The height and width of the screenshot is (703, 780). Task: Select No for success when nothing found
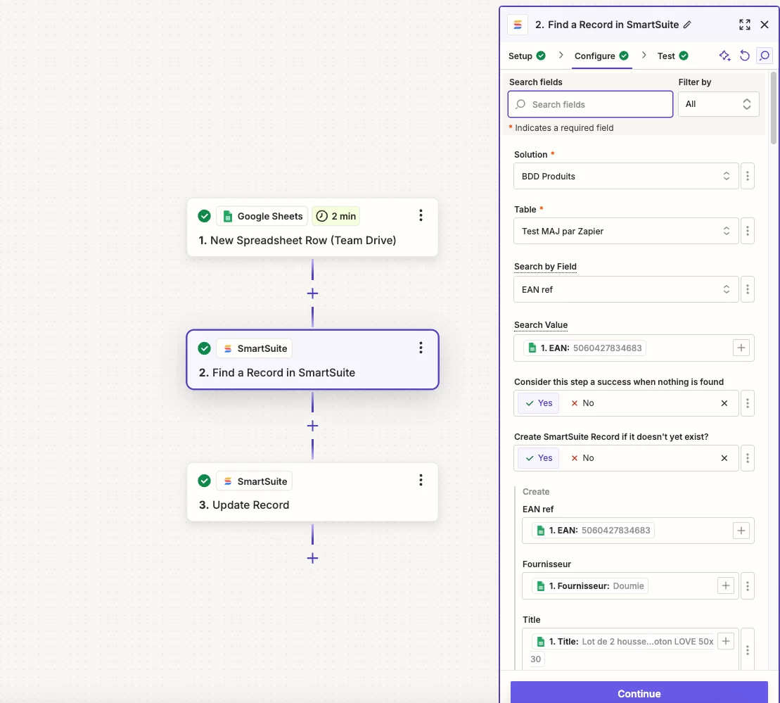(582, 403)
